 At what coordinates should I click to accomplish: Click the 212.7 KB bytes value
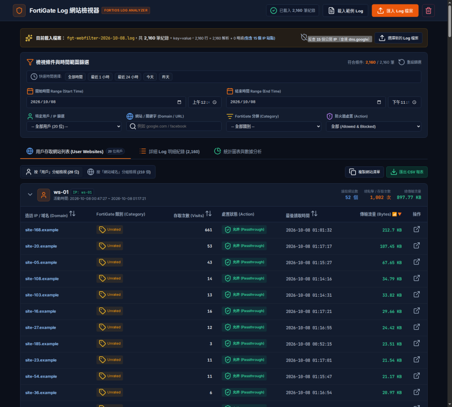pos(392,230)
